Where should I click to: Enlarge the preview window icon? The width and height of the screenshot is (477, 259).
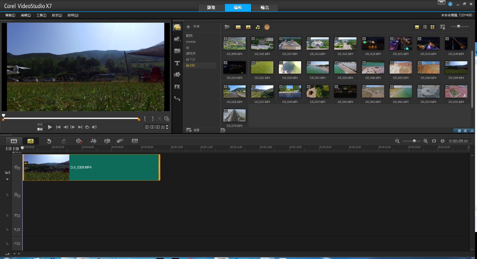point(167,119)
